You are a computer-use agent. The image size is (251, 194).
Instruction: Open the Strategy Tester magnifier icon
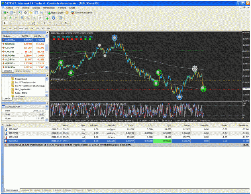(x=42, y=12)
